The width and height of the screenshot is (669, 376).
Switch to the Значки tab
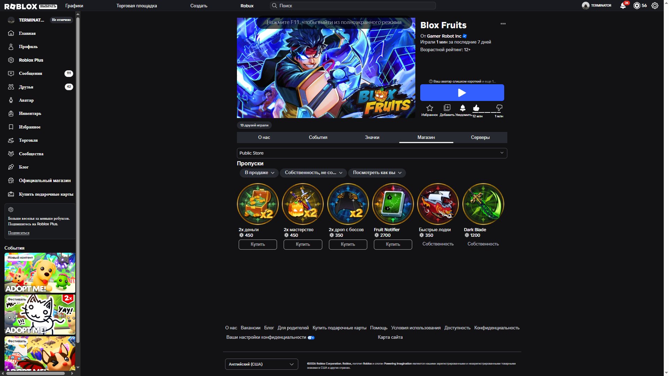click(372, 138)
